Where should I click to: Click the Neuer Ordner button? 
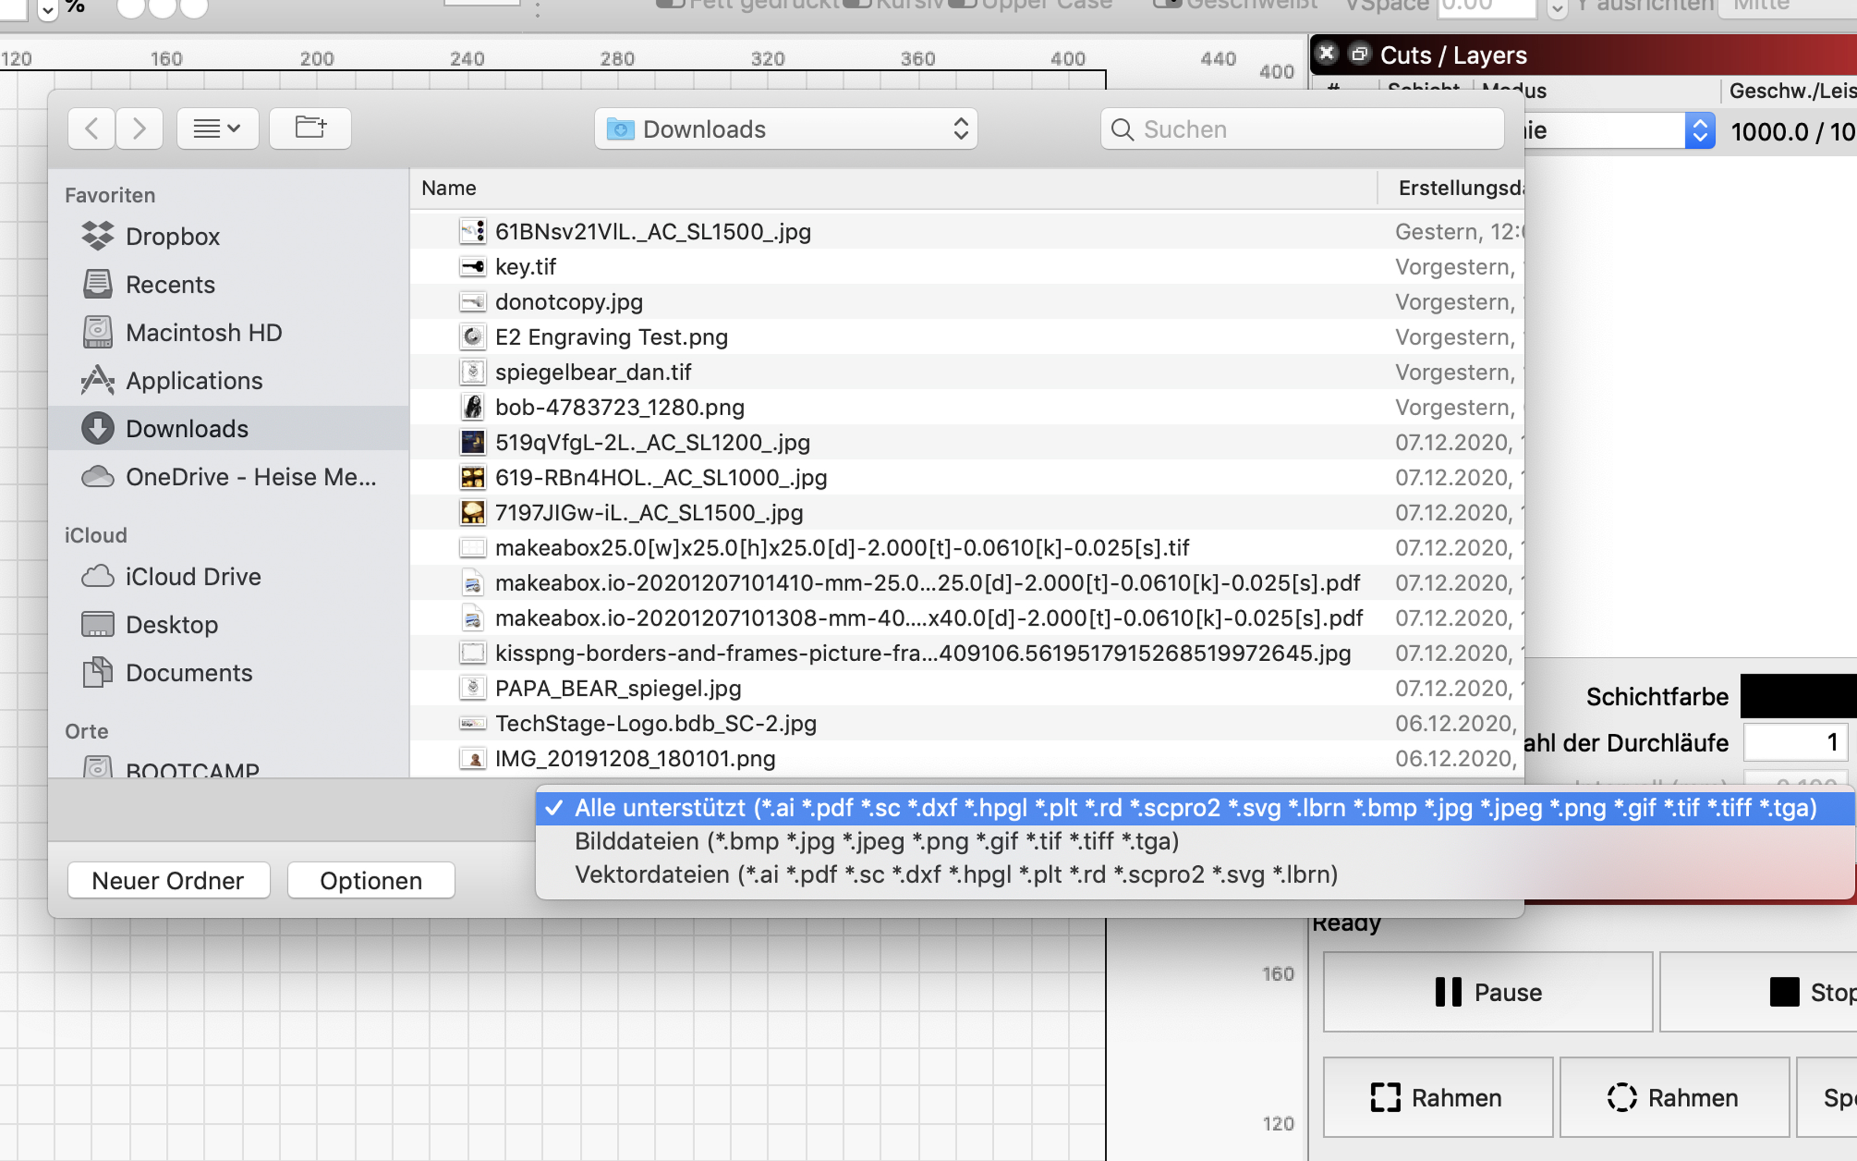(168, 880)
